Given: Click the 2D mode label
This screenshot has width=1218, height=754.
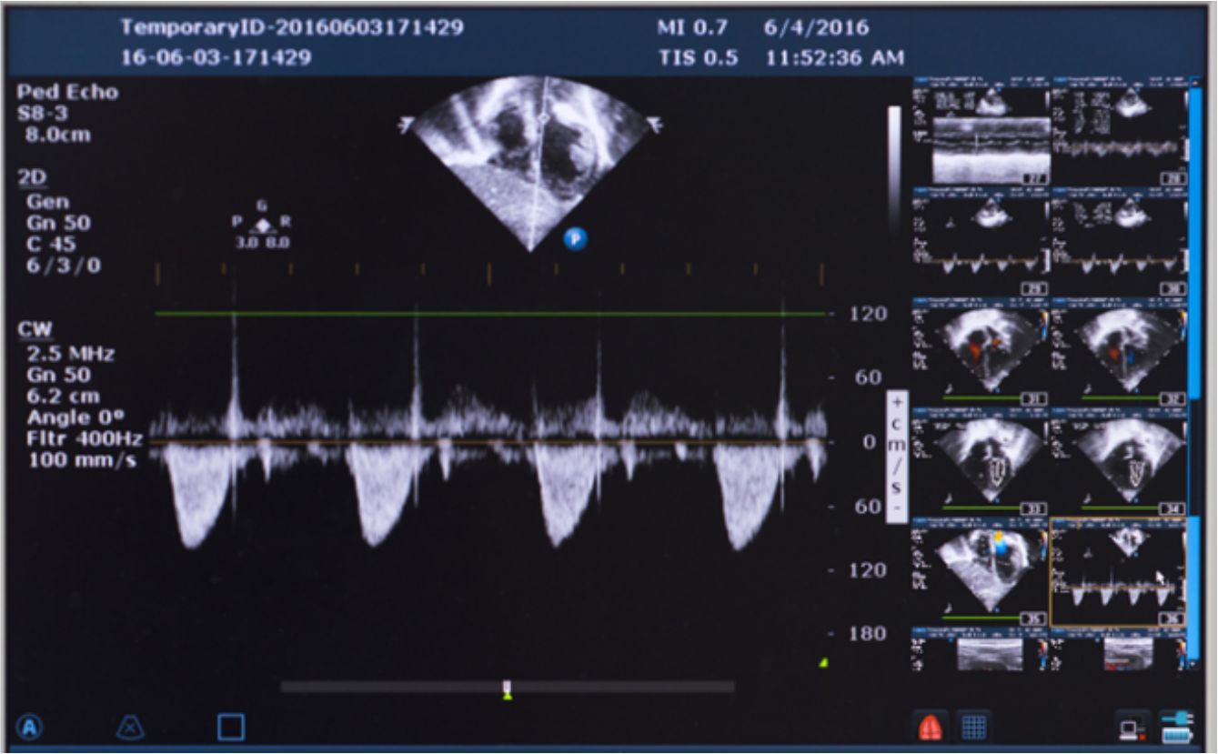Looking at the screenshot, I should [30, 177].
